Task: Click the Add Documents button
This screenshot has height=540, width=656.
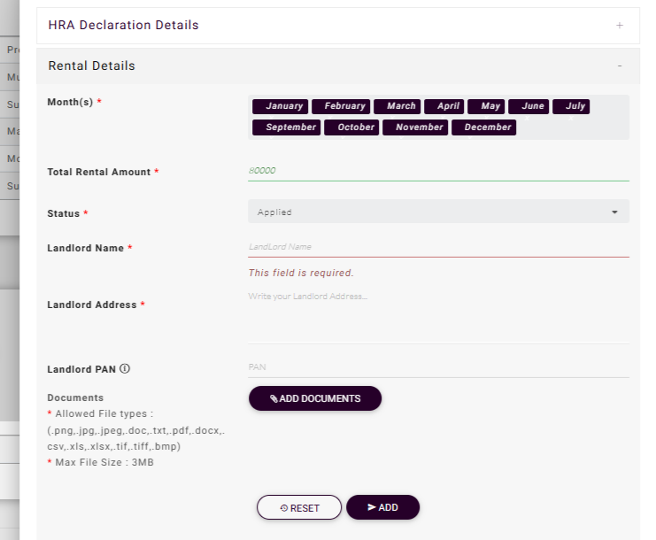Action: pos(315,398)
